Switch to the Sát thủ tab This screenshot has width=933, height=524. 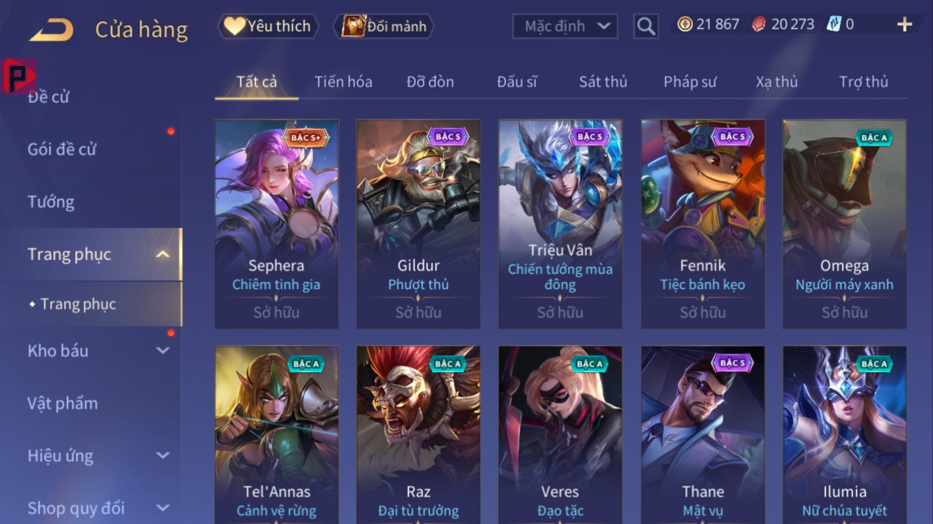[x=603, y=82]
